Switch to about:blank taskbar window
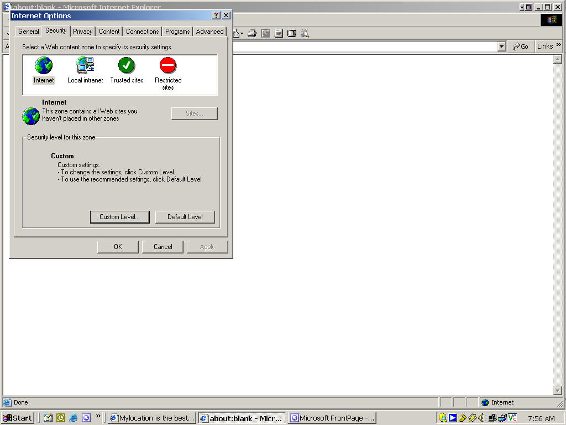Screen dimensions: 566x425 [242, 418]
